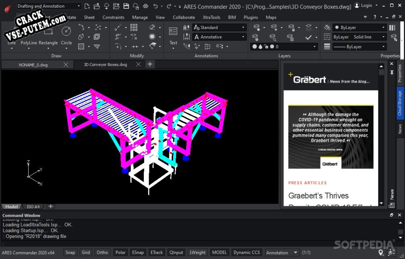The width and height of the screenshot is (405, 259).
Task: Click the Graebert COVID-19 article thumbnail
Action: [331, 137]
